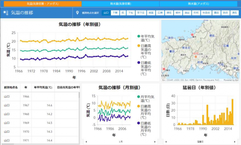Choose the 油谷 observation point
Image resolution: width=241 pixels, height=145 pixels.
[x=187, y=13]
